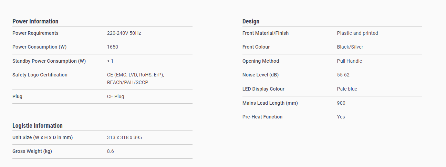This screenshot has width=446, height=167.
Task: Click the 1650 power consumption value
Action: tap(113, 47)
